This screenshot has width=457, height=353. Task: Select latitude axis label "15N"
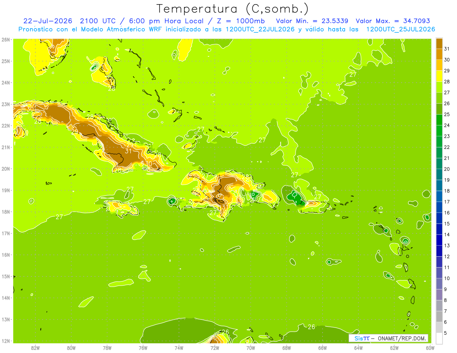[5, 276]
